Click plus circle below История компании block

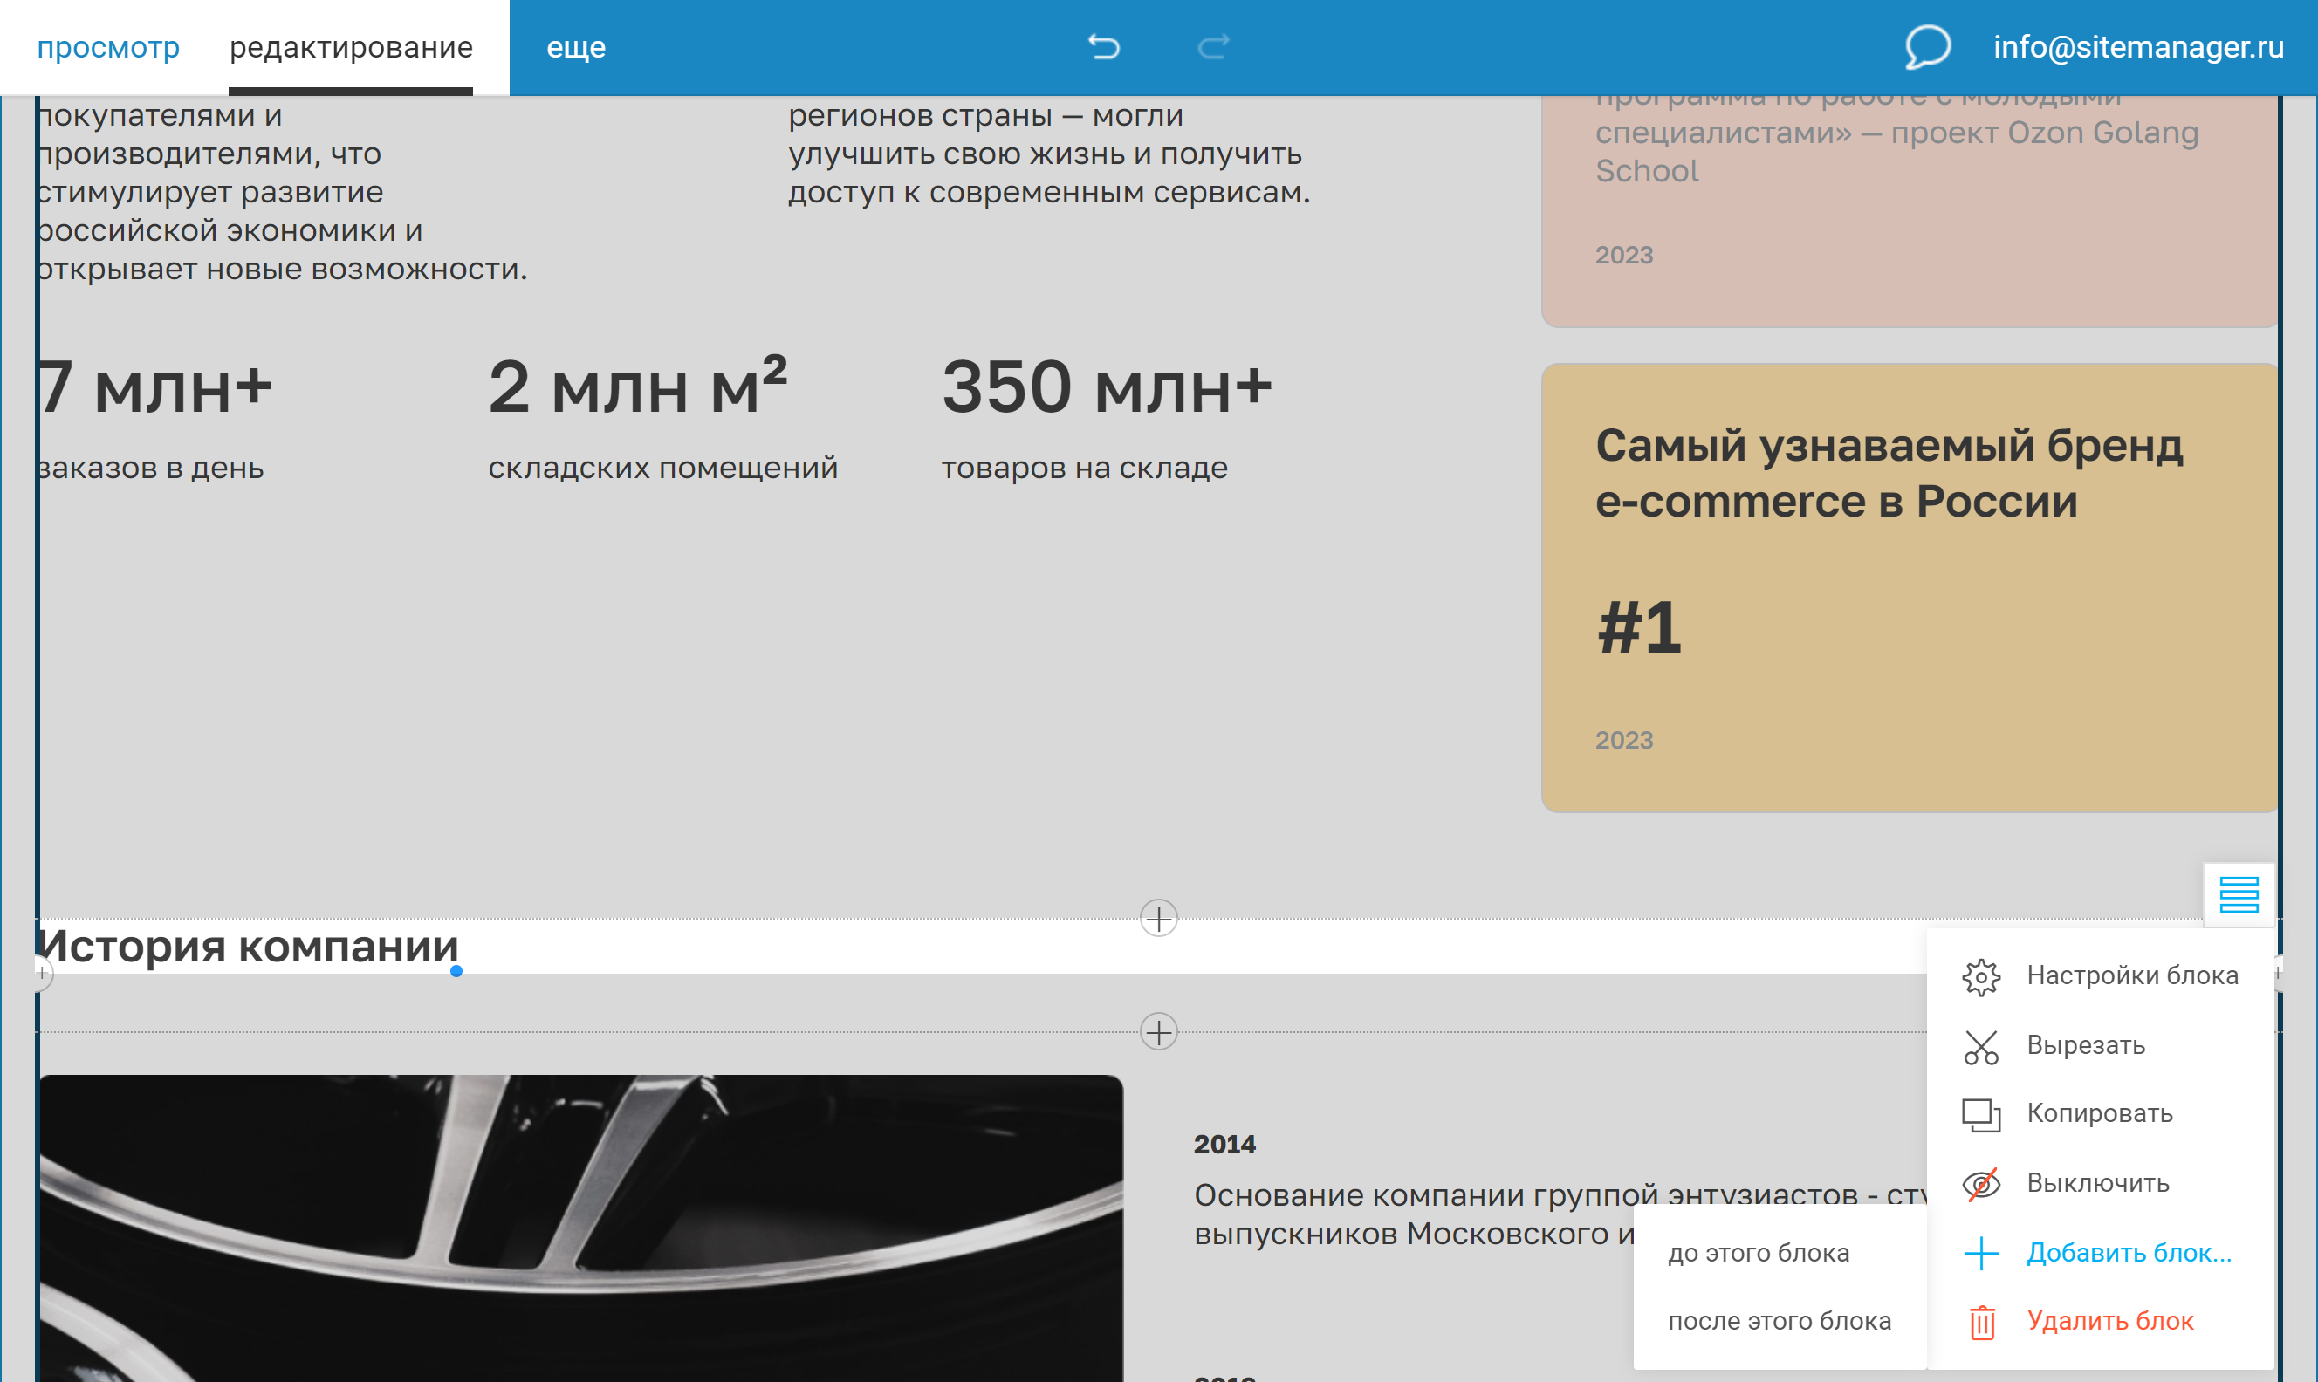click(1158, 1032)
